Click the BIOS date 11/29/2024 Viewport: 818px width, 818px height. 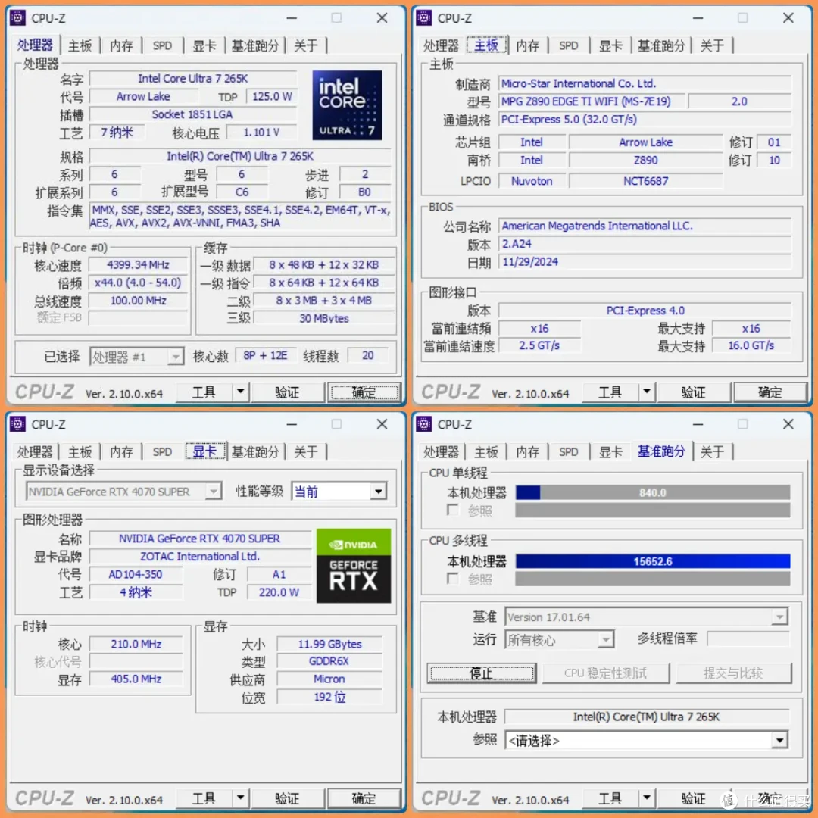pyautogui.click(x=645, y=261)
